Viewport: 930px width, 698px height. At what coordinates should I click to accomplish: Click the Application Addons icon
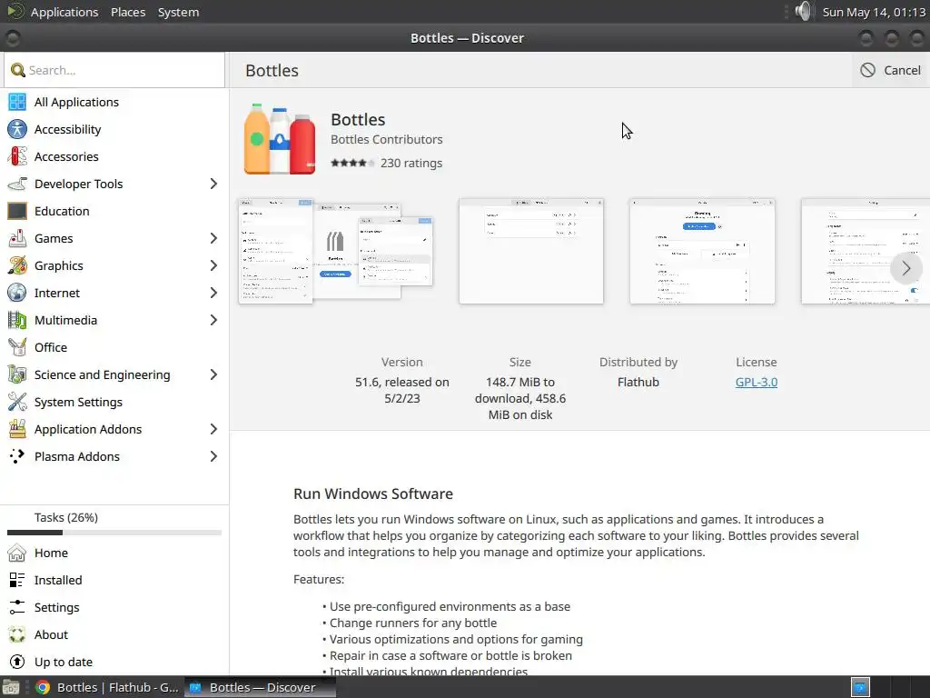pos(17,430)
